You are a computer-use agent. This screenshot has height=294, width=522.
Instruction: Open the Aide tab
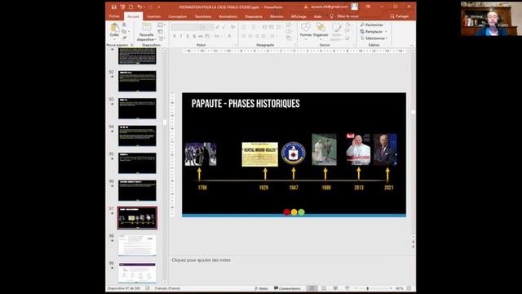(x=317, y=16)
